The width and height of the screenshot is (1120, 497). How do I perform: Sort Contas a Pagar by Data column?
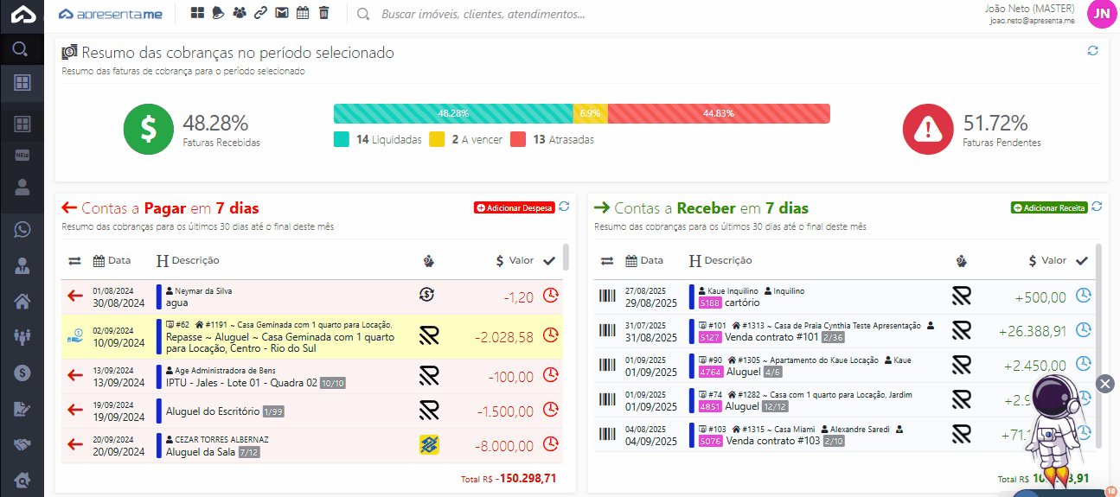click(112, 260)
